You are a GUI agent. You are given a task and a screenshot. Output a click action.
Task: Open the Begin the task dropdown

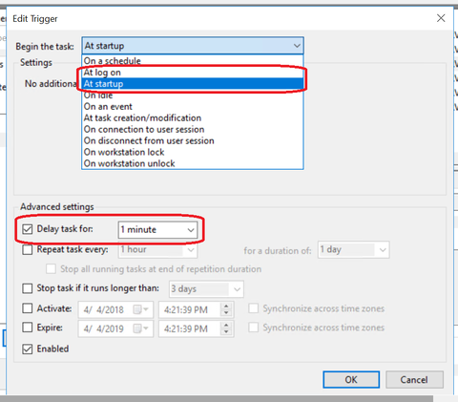[193, 46]
